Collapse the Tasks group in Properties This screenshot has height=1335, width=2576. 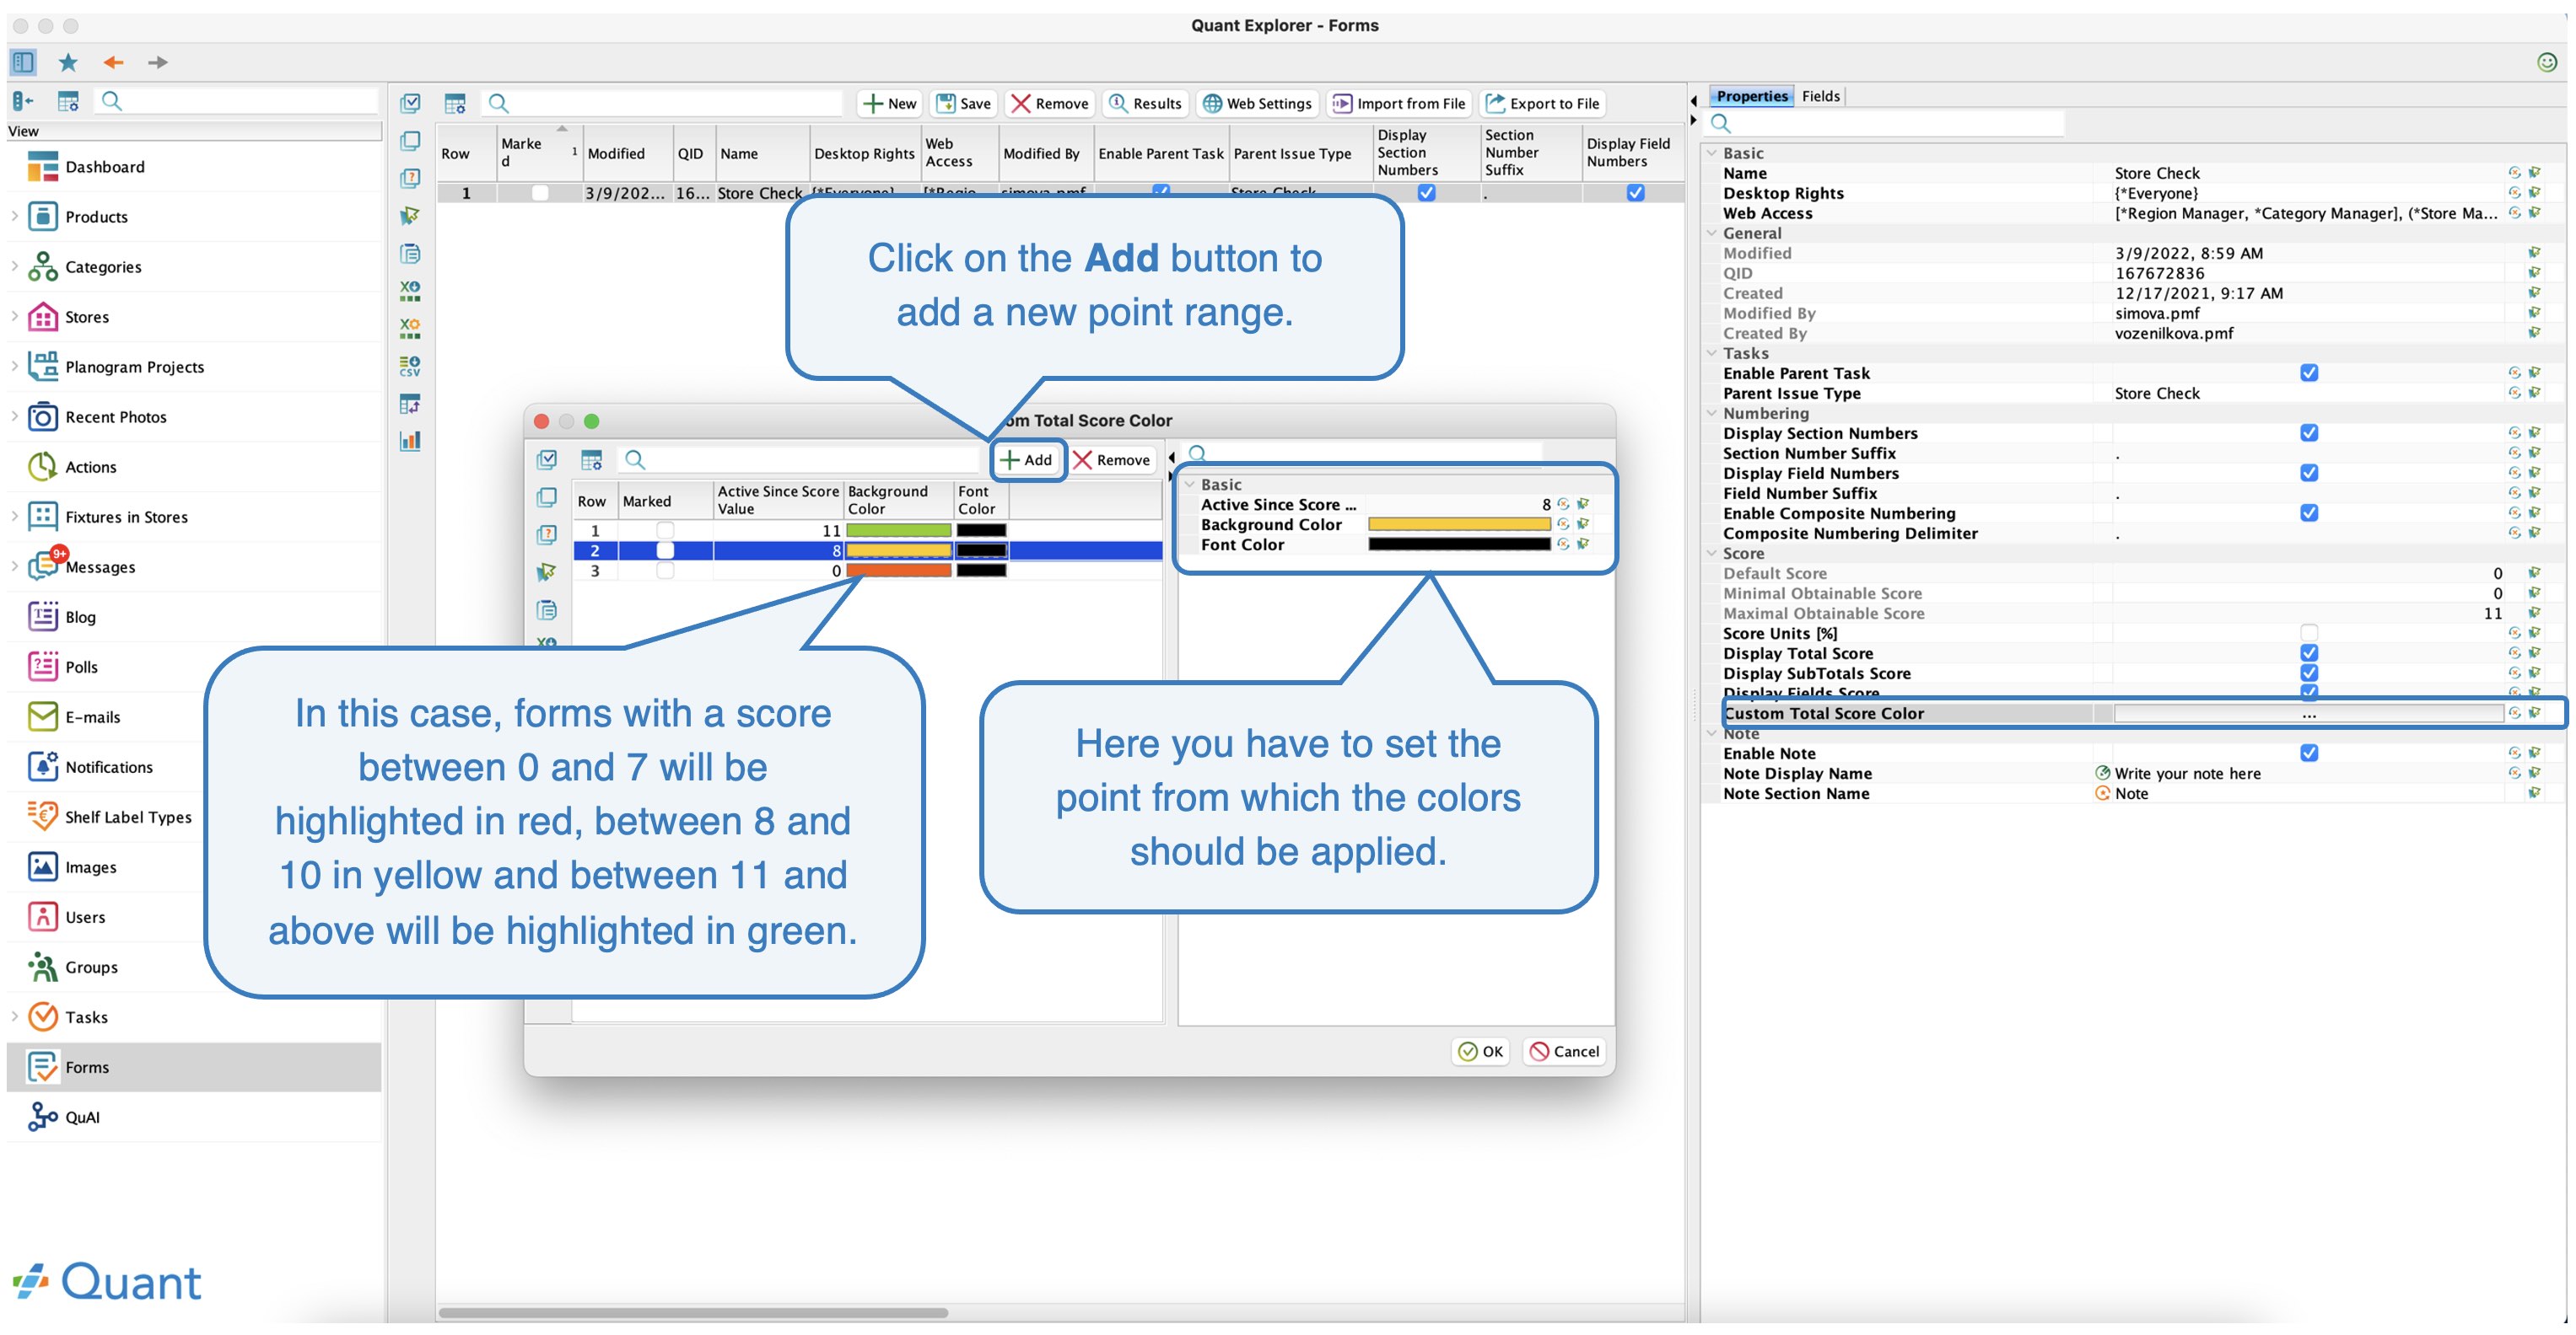pyautogui.click(x=1712, y=353)
